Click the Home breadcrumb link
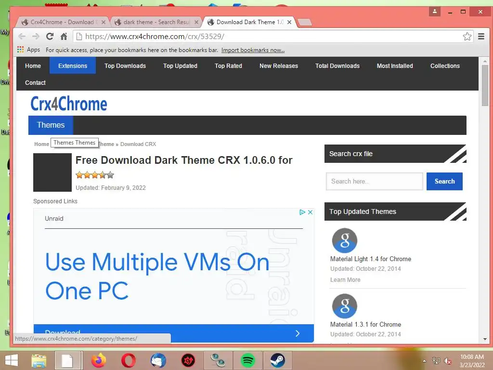493x370 pixels. (x=41, y=144)
